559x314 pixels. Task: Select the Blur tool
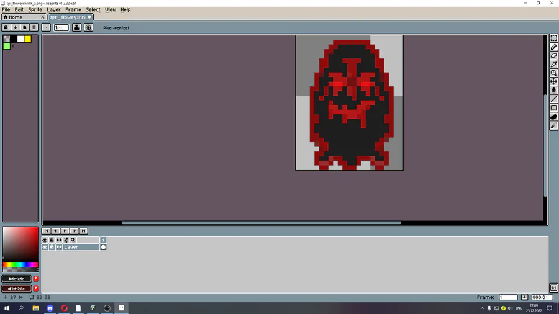click(553, 126)
